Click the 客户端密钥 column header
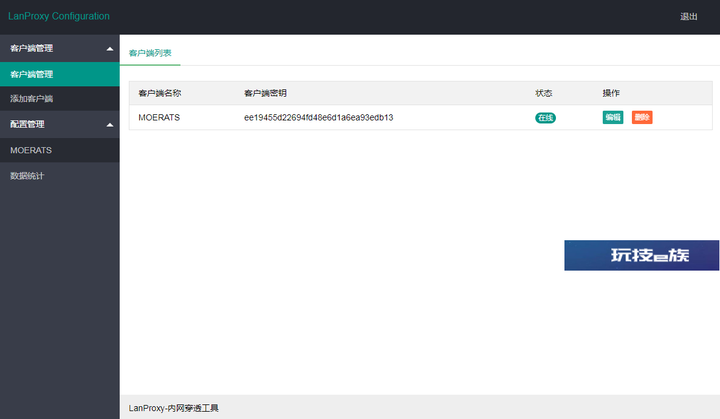The image size is (720, 419). click(266, 93)
